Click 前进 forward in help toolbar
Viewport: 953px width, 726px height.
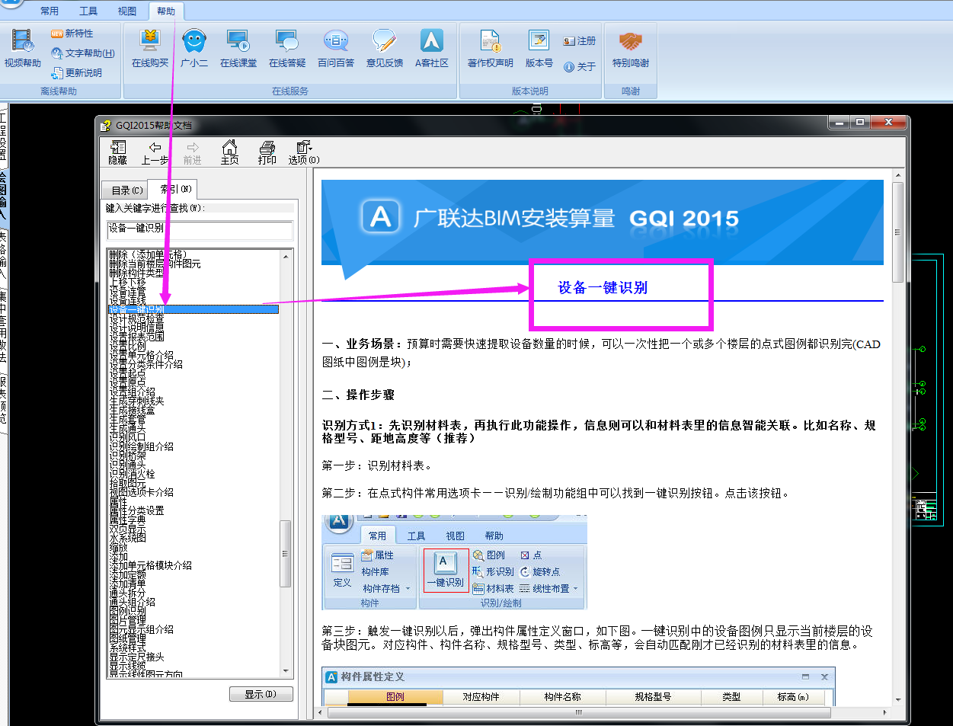193,152
